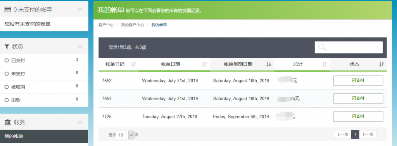Click the 显示1到3项，共3项 summary text
Screen dimensions: 397x146
(127, 47)
